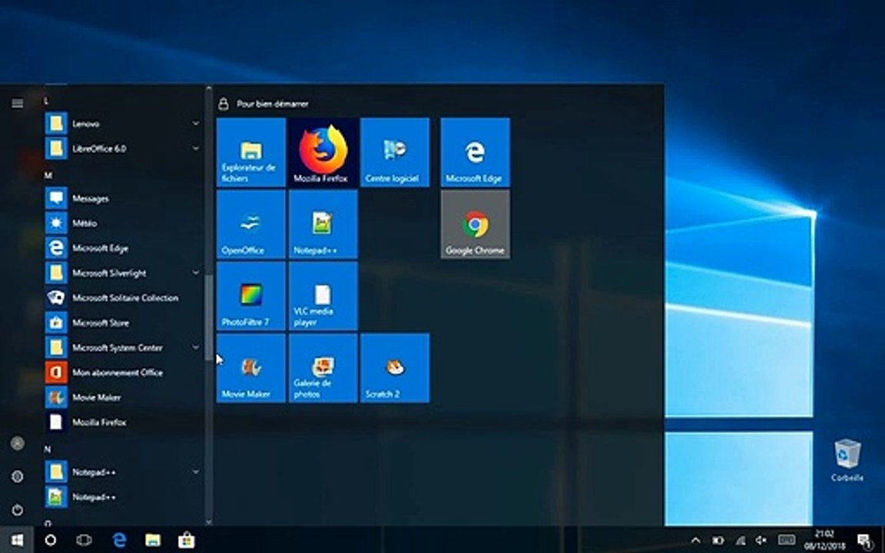Open the Action Center notifications icon
This screenshot has width=885, height=553.
tap(865, 540)
